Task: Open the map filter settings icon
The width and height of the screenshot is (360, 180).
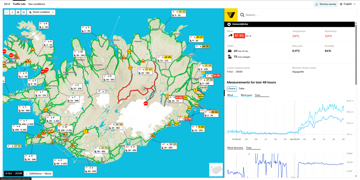Action: (24, 12)
